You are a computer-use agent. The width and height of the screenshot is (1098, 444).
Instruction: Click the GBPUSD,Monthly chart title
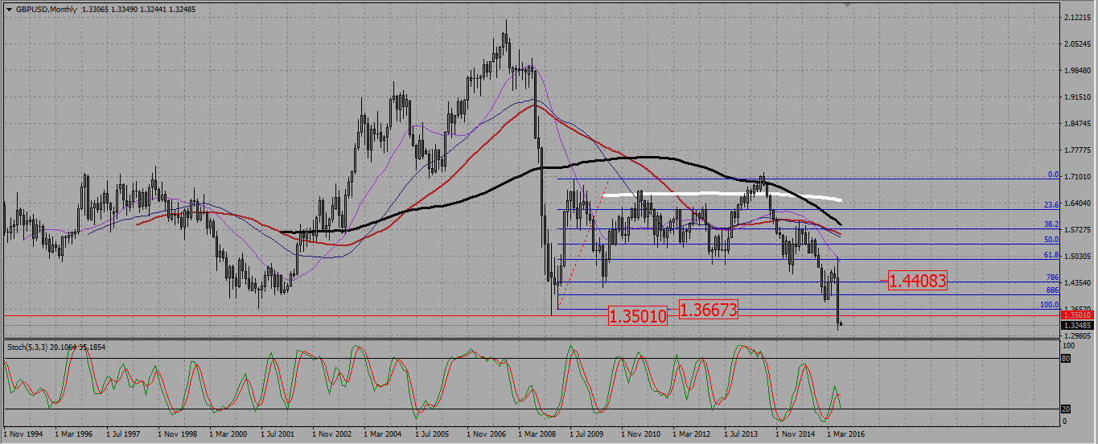pyautogui.click(x=45, y=10)
